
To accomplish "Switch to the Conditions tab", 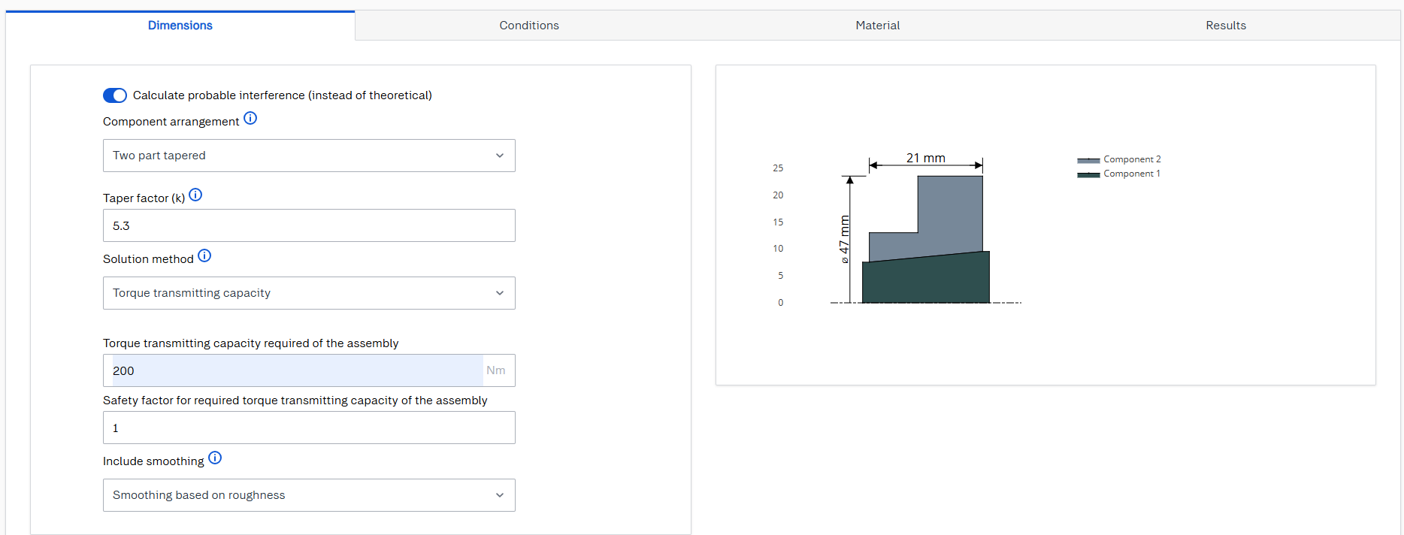I will pyautogui.click(x=529, y=26).
